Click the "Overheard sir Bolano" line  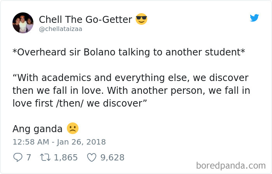pyautogui.click(x=129, y=52)
